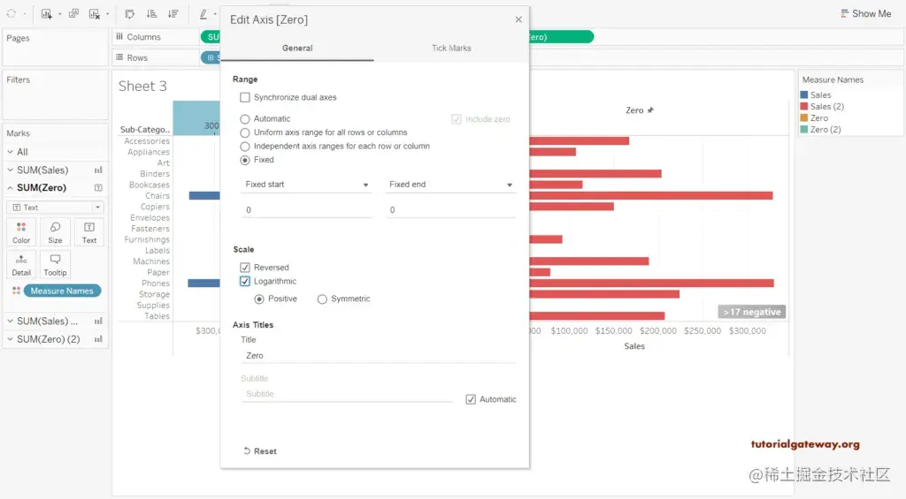
Task: Expand the SUM(Sales) ... marks section
Action: (x=11, y=321)
